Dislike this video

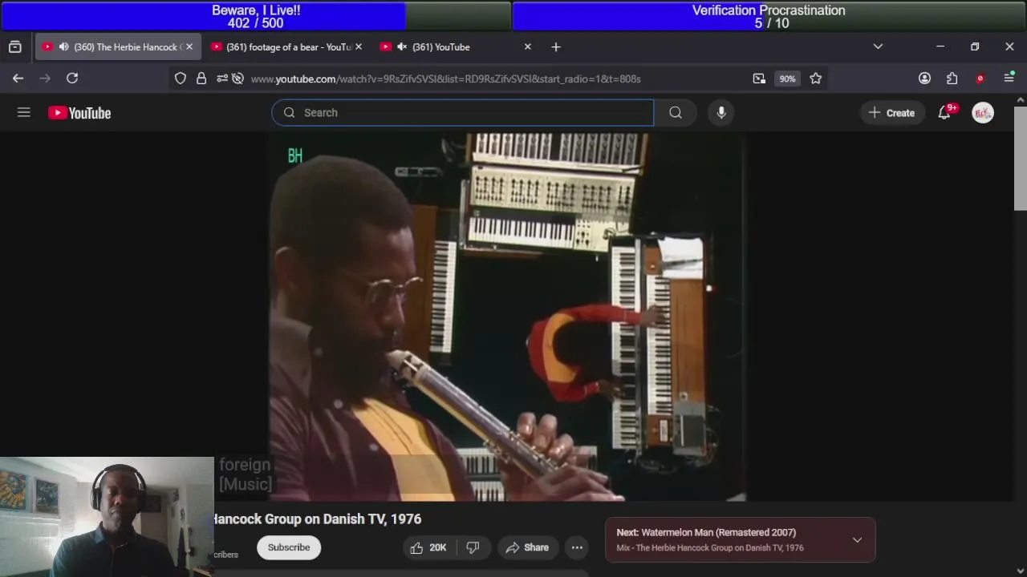(x=473, y=547)
